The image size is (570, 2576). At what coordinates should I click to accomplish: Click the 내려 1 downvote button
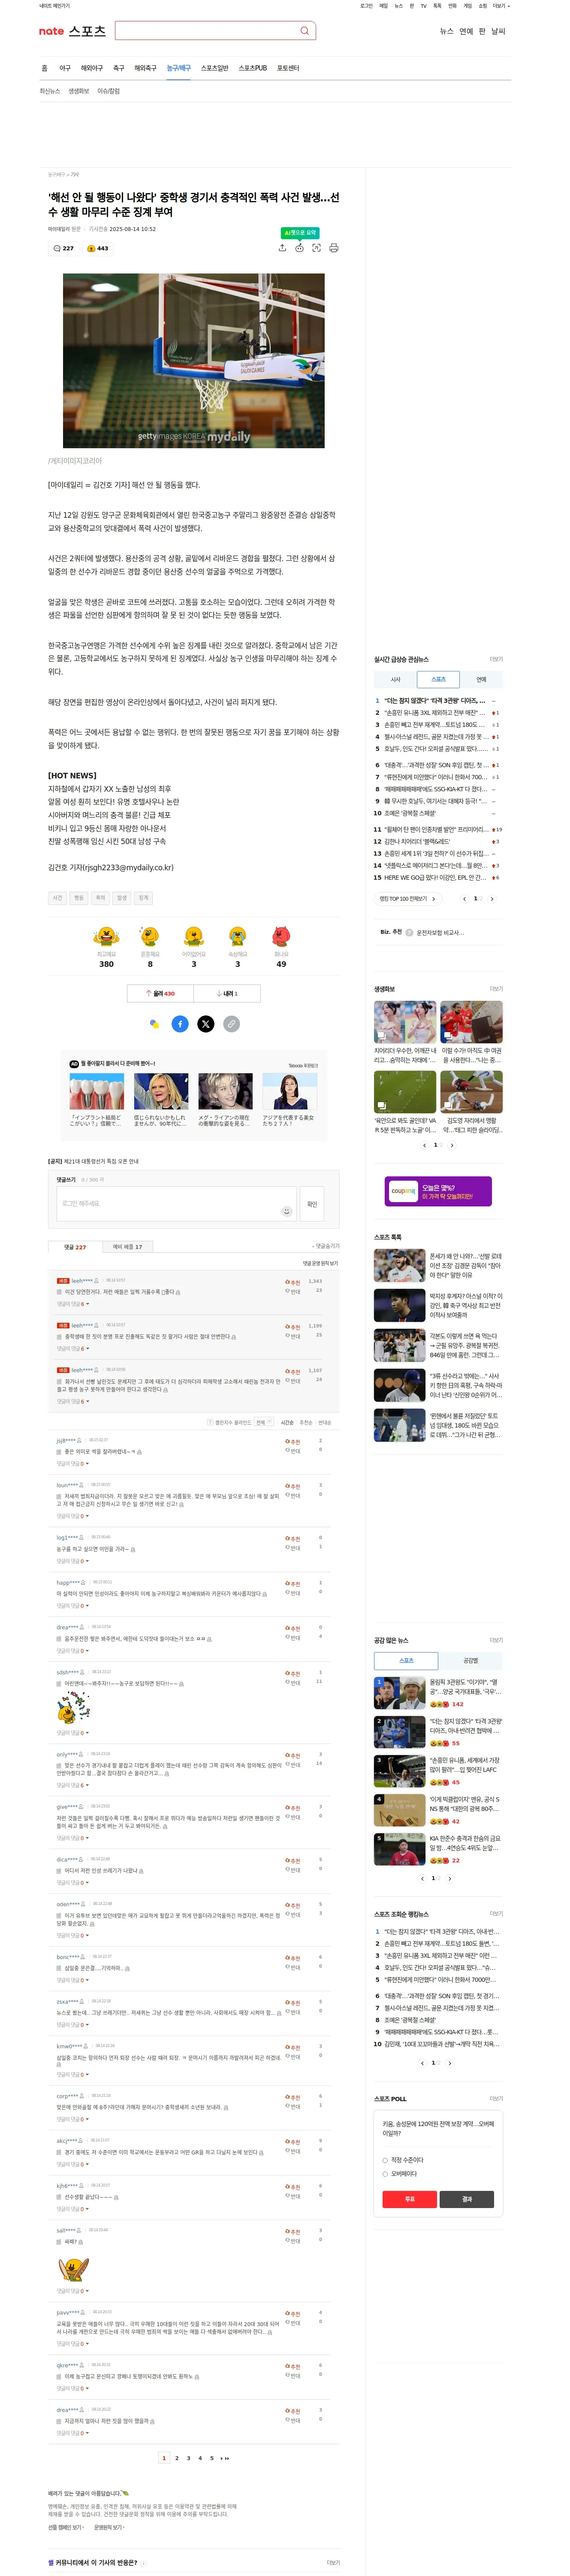(x=228, y=993)
